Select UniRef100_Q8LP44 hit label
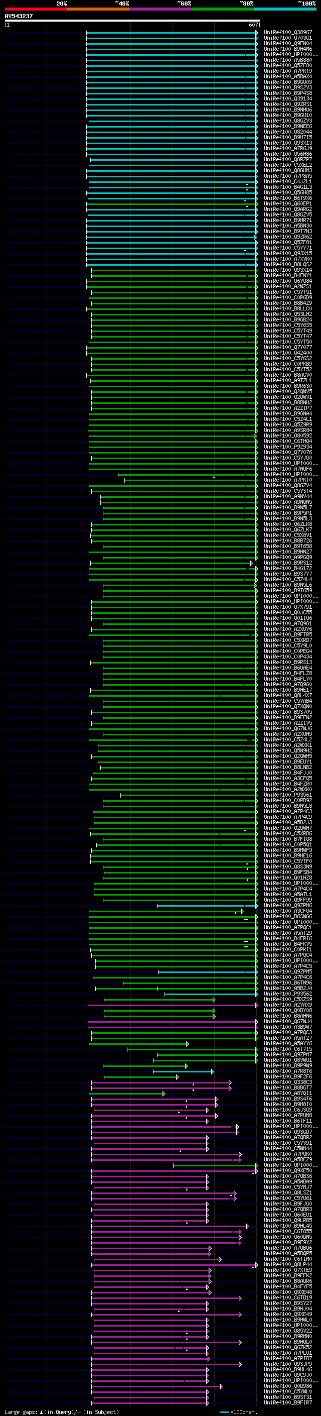This screenshot has width=321, height=1416. click(288, 1264)
